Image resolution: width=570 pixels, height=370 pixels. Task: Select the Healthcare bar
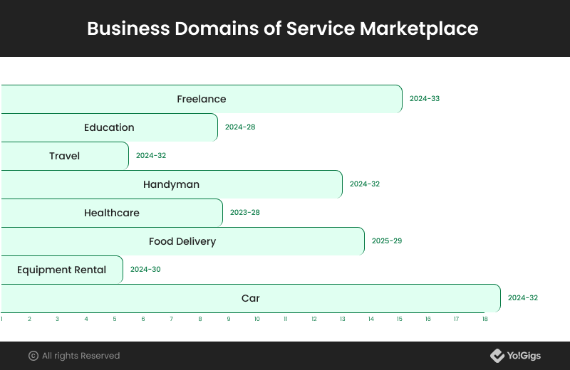pos(111,213)
